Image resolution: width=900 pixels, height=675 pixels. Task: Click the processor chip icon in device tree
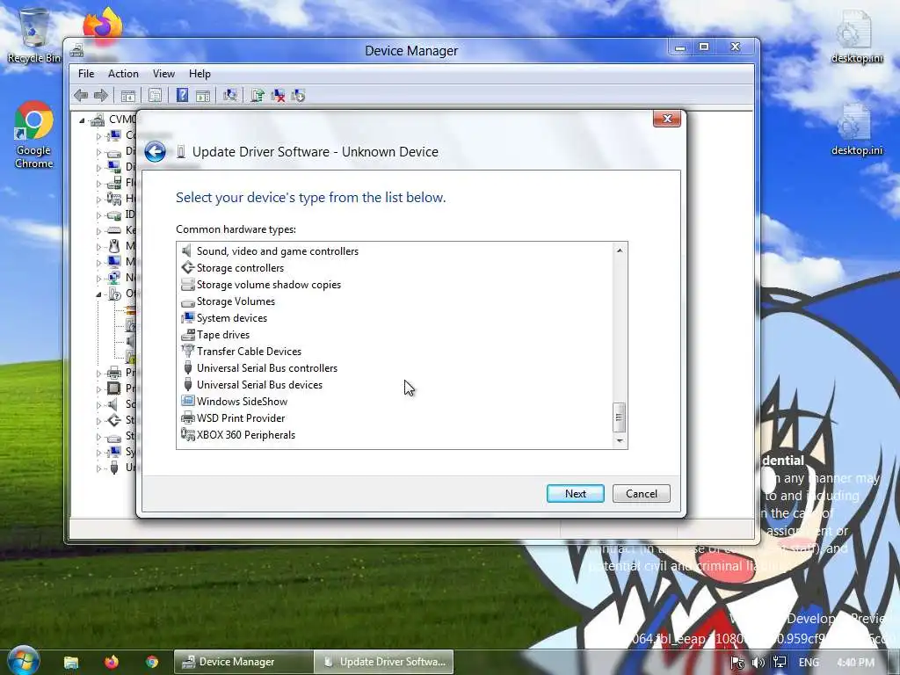(x=114, y=388)
